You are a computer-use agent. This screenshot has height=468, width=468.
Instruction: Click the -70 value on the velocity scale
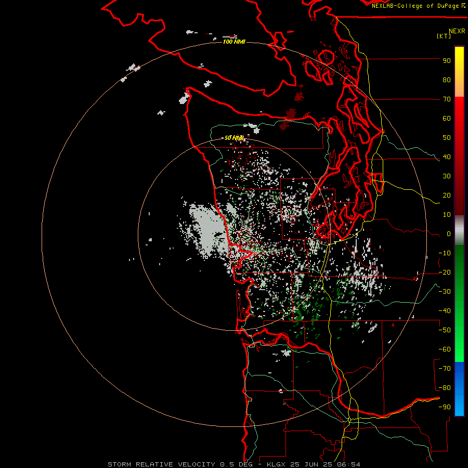point(445,369)
